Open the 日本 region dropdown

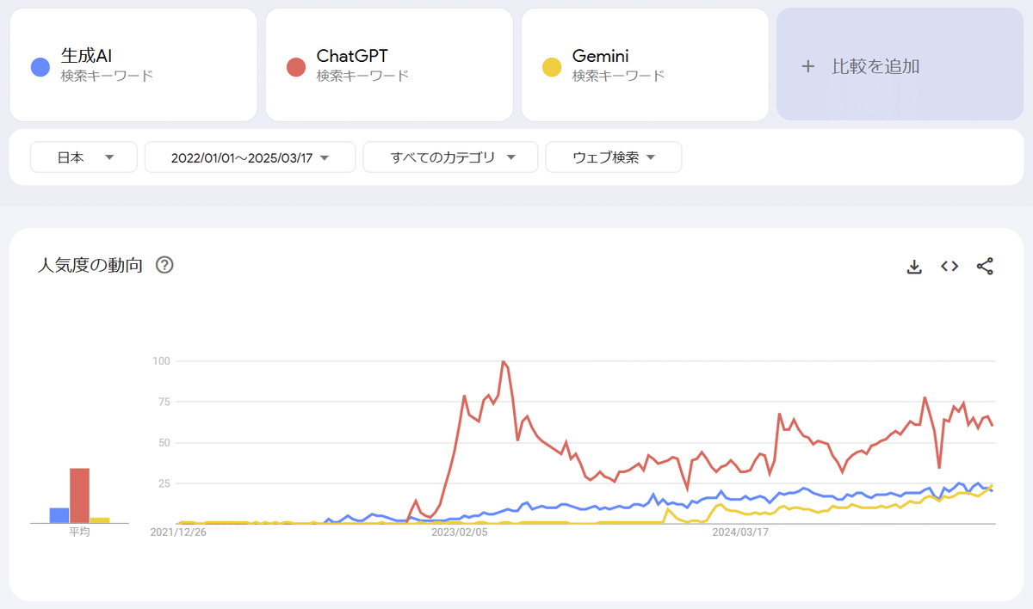83,157
